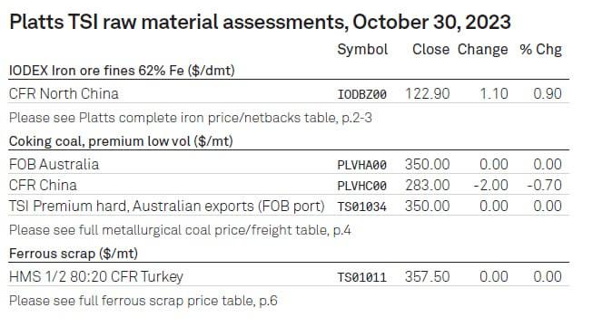Select TSI Premium hard Australian exports row

[x=289, y=207]
